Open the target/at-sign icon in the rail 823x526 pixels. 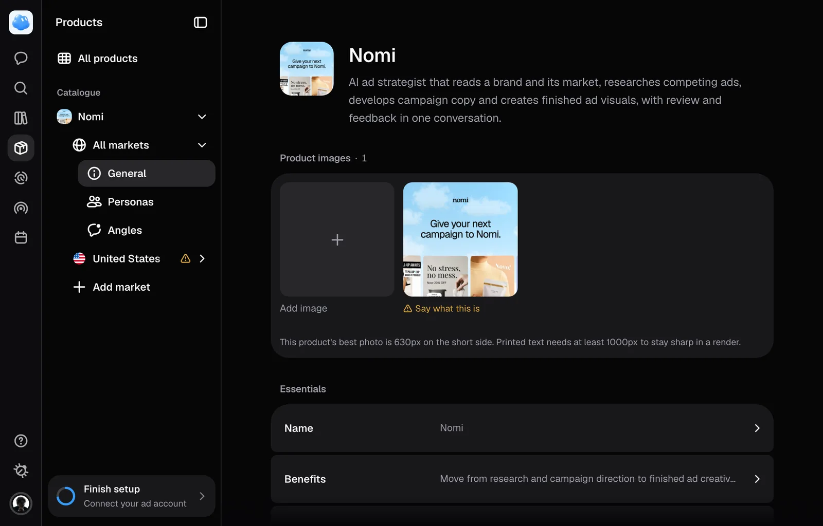[21, 178]
